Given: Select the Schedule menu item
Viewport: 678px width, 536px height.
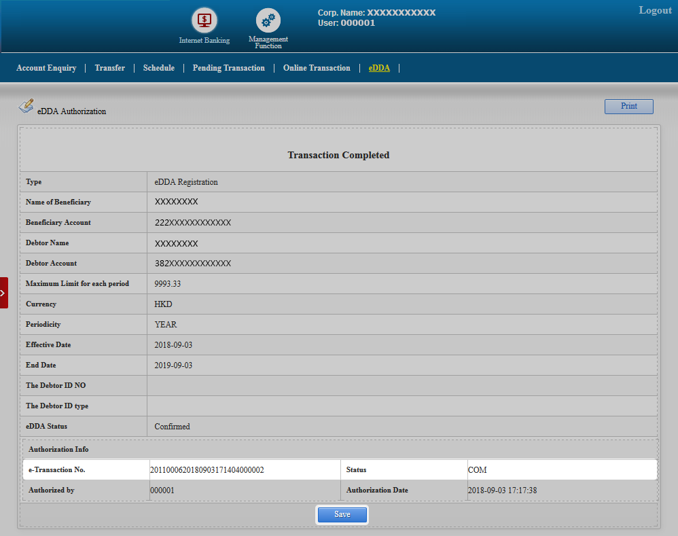Looking at the screenshot, I should pos(158,68).
